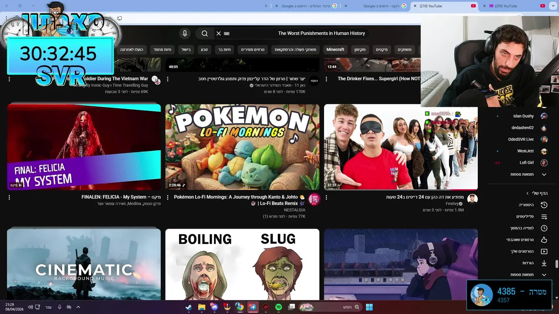559x314 pixels.
Task: Open the Boiling Slug video thumbnail
Action: coord(242,264)
